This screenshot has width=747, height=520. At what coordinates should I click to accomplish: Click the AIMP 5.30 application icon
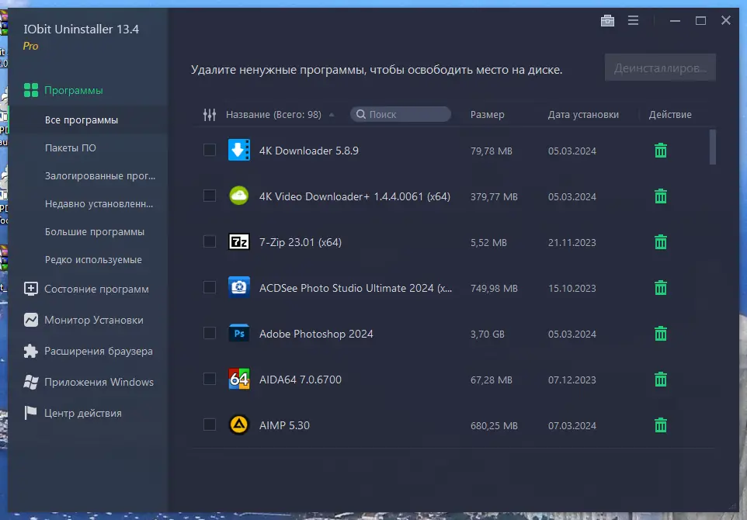pos(238,425)
